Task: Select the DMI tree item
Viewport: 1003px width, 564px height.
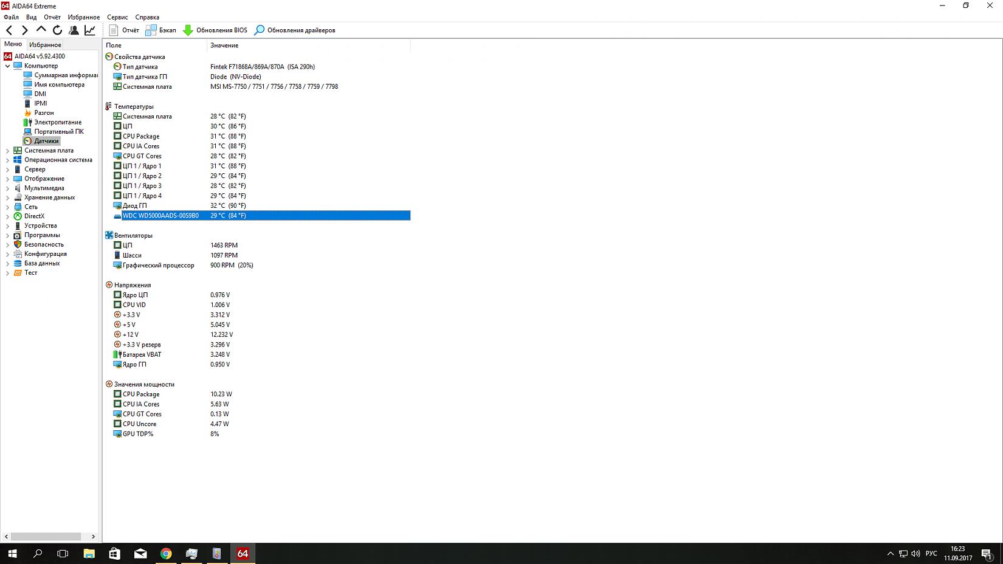Action: (35, 94)
